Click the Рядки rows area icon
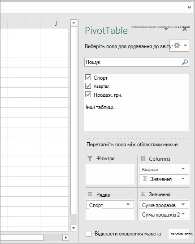195x244 pixels. pos(90,194)
